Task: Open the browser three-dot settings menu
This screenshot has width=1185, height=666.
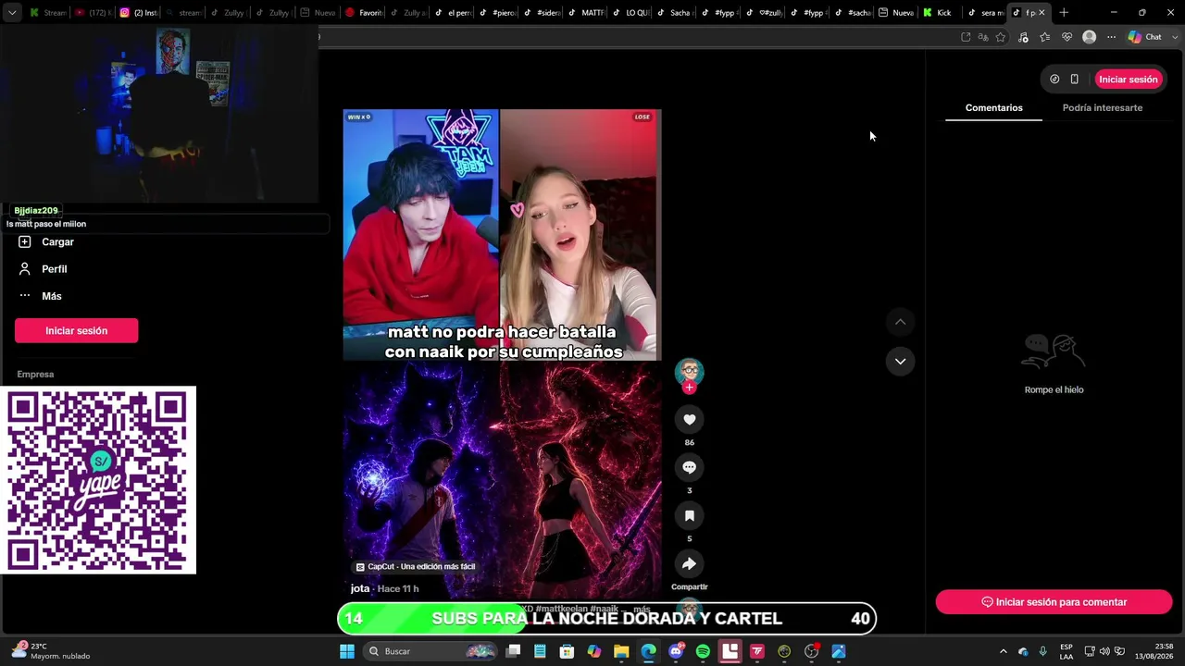Action: coord(1111,37)
